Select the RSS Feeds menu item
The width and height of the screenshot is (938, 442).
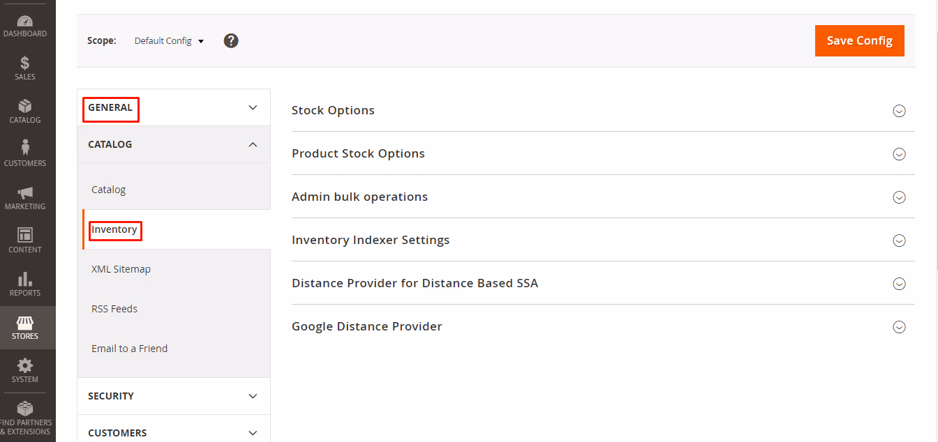click(114, 309)
